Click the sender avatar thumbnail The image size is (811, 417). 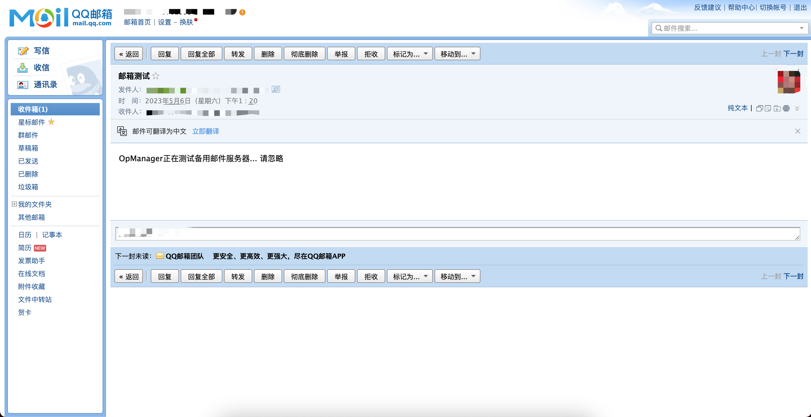(789, 82)
